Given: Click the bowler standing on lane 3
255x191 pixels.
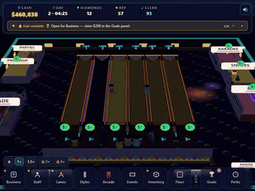Looking at the screenshot, I should (x=111, y=89).
